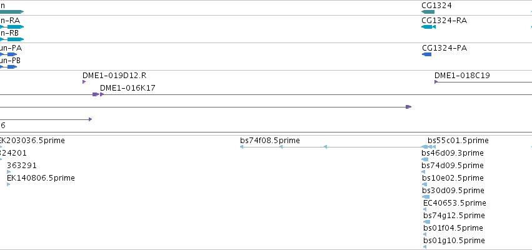The width and height of the screenshot is (532, 250).
Task: Click the bs55c01.5prime label
Action: [x=458, y=141]
